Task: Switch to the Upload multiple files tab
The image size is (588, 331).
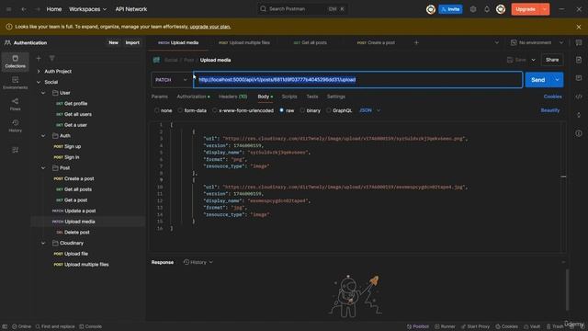Action: [244, 43]
